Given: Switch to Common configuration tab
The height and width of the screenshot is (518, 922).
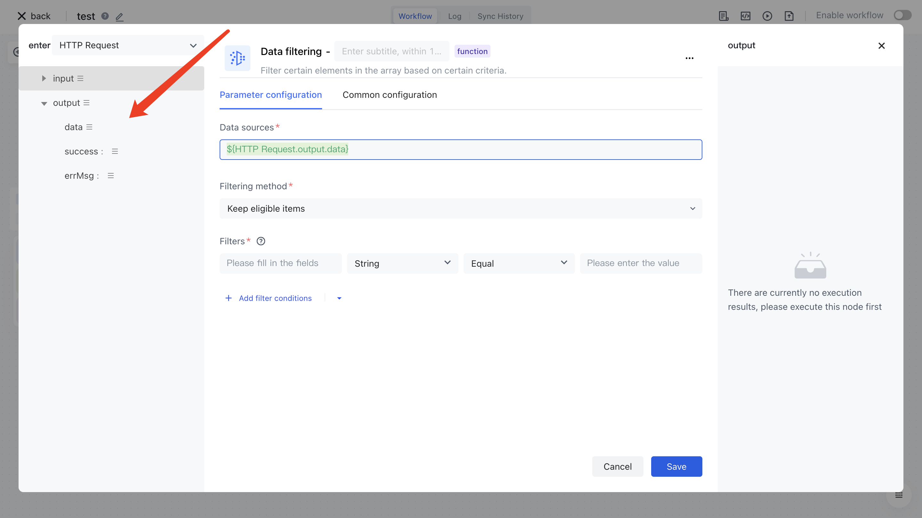Looking at the screenshot, I should (389, 95).
